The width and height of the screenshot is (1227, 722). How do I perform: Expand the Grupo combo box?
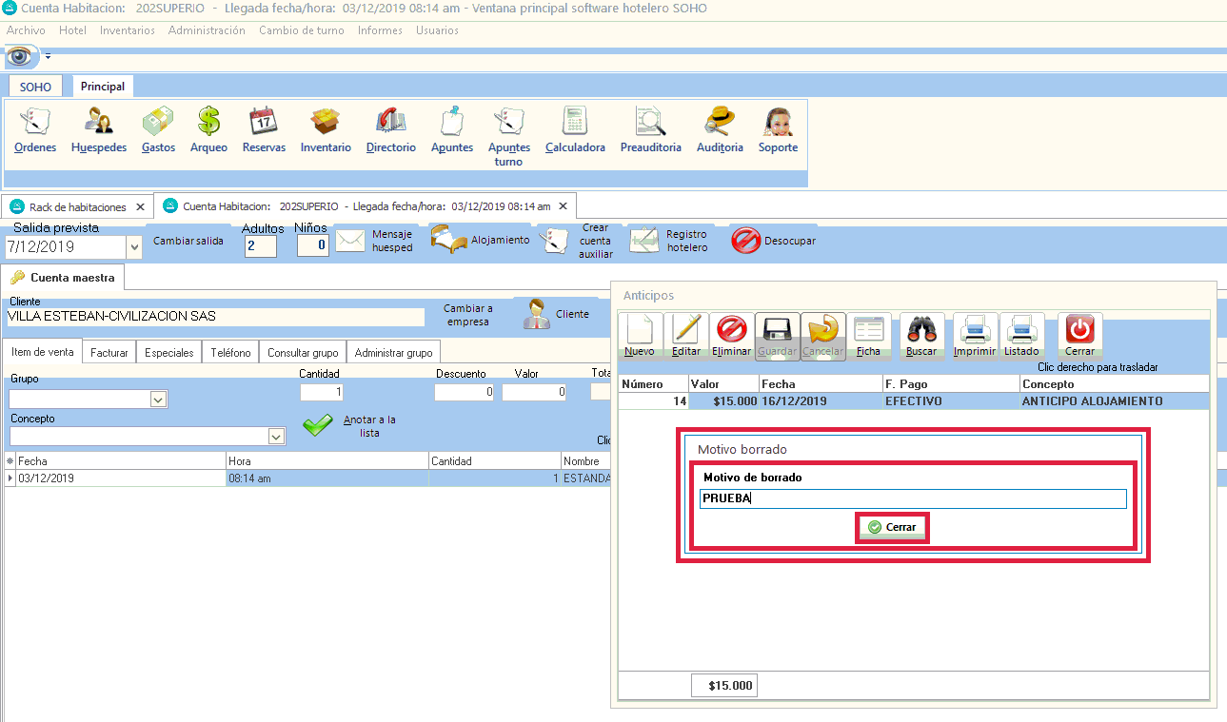click(158, 400)
